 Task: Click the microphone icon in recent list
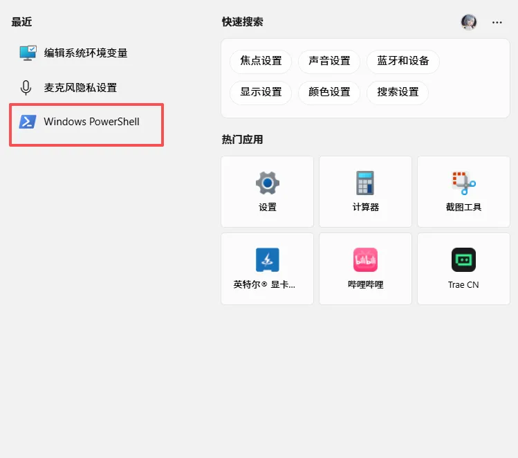pos(26,88)
